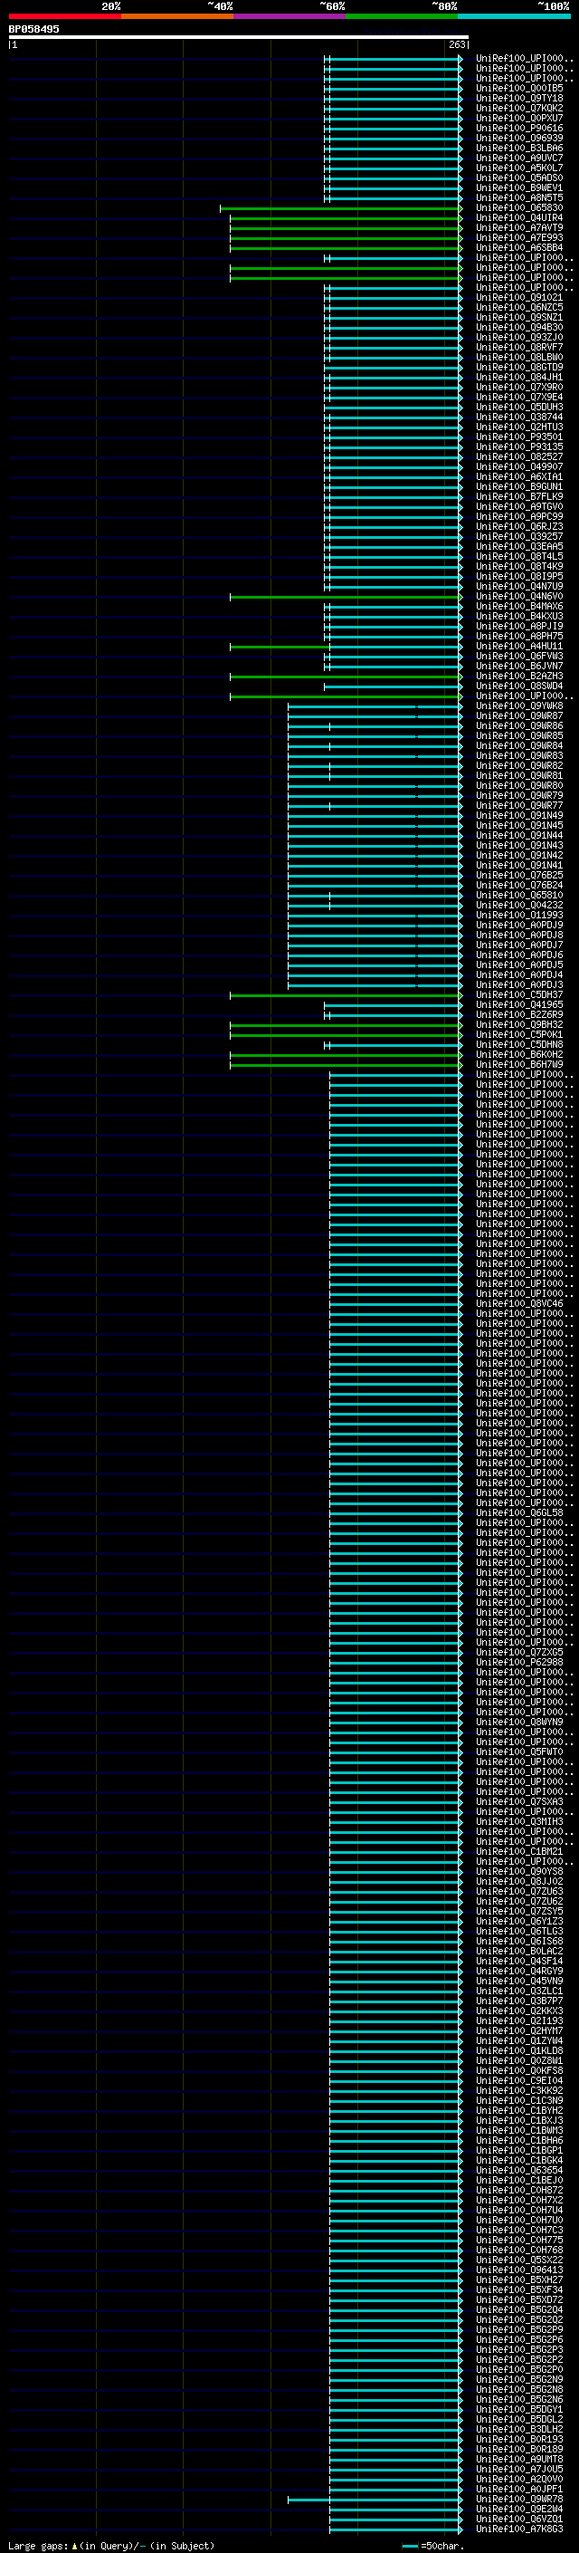Click the purple ~60% identity legend segment

click(x=289, y=16)
